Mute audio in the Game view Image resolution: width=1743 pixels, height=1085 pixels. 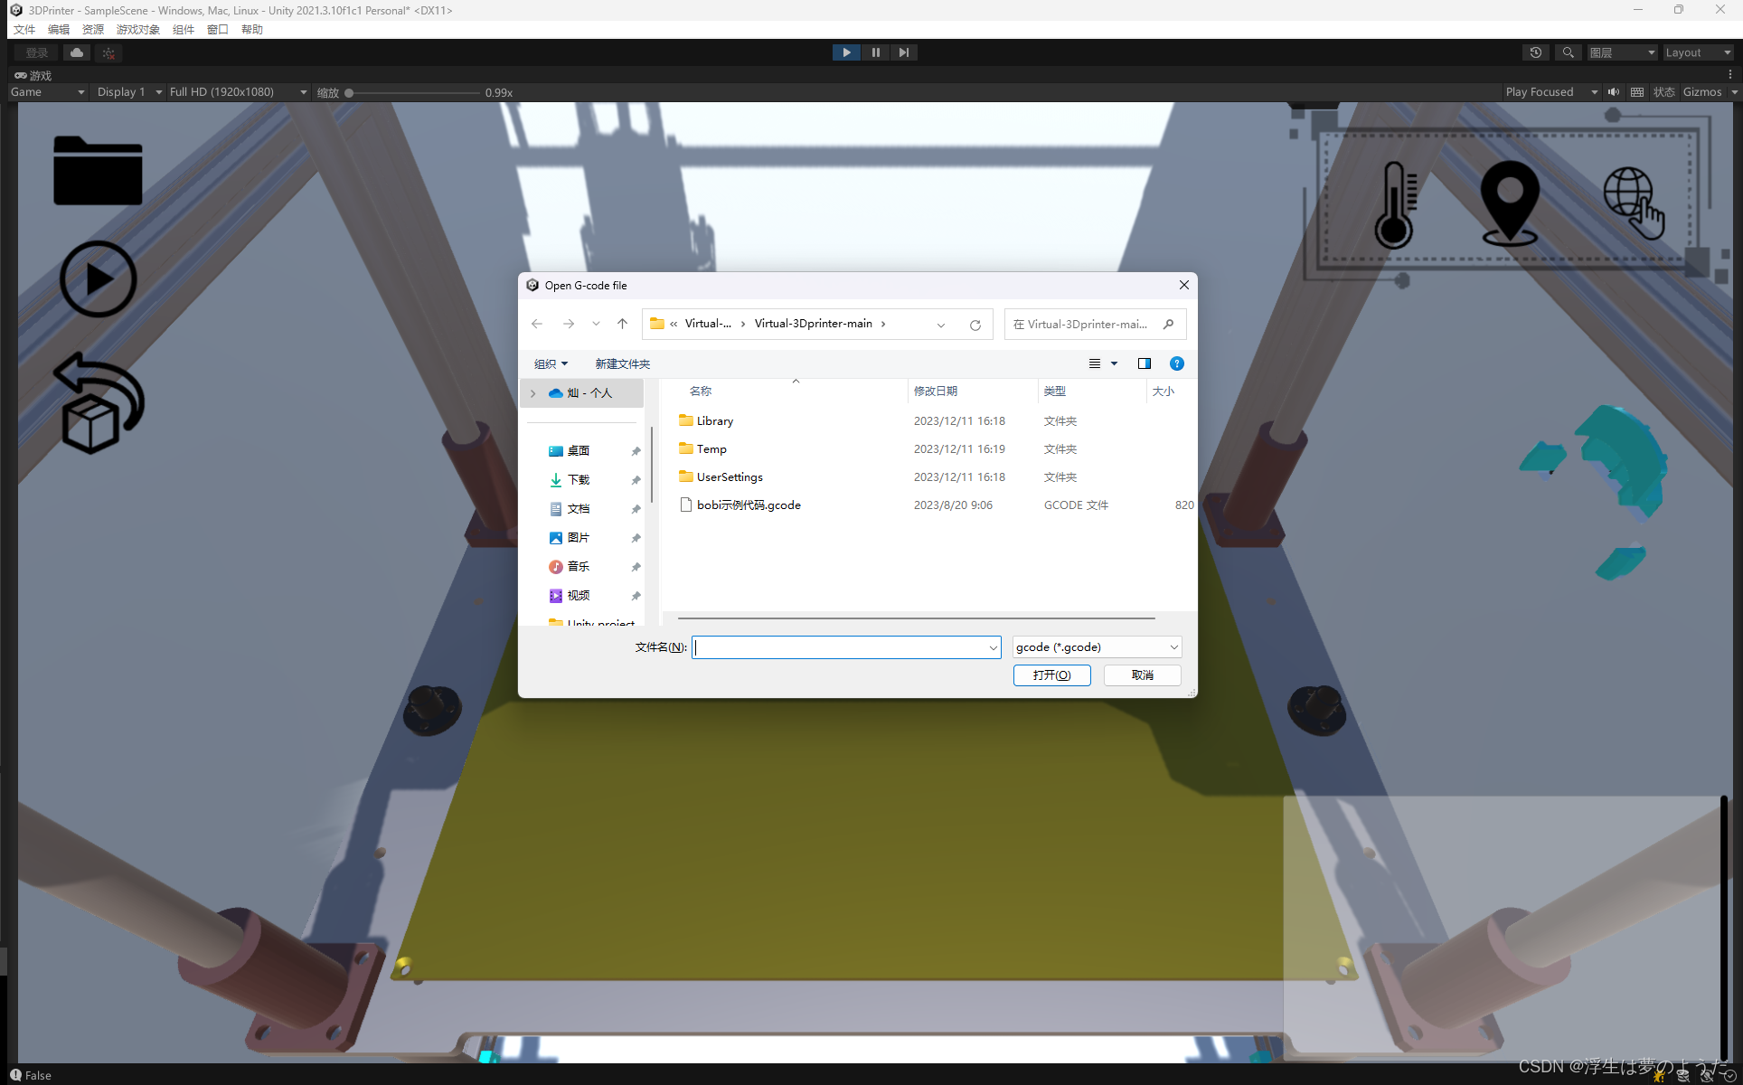click(1614, 92)
